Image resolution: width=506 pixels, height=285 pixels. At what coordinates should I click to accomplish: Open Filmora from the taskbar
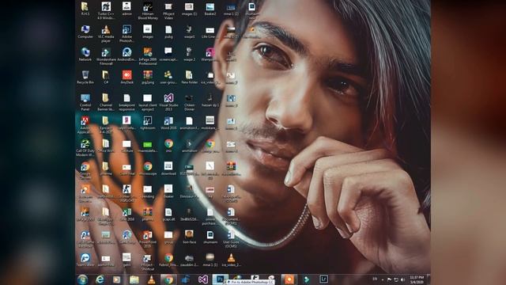click(306, 279)
